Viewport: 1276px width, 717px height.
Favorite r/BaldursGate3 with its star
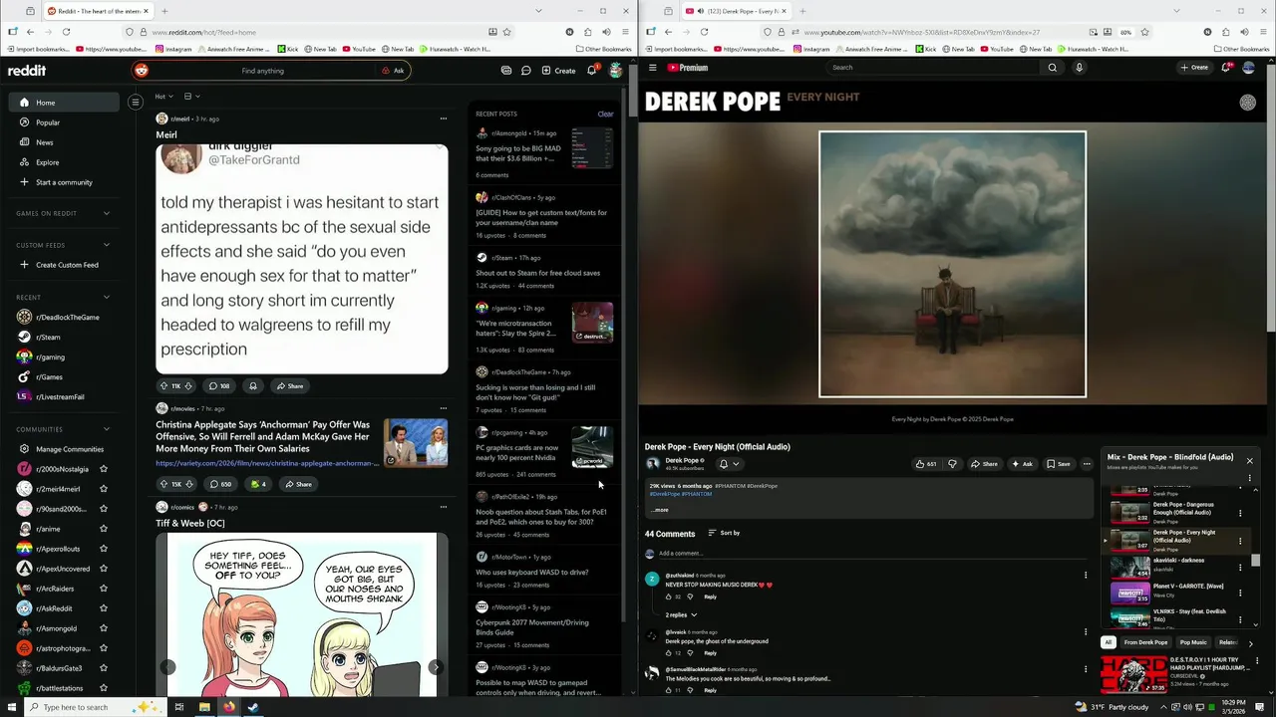104,668
